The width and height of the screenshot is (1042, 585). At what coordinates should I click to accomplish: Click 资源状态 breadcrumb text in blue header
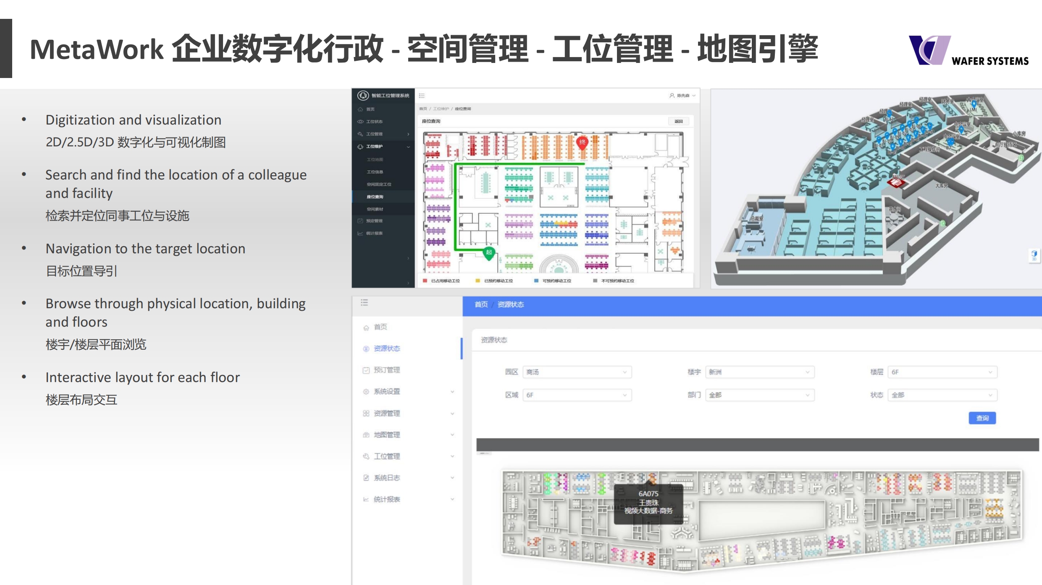coord(511,304)
